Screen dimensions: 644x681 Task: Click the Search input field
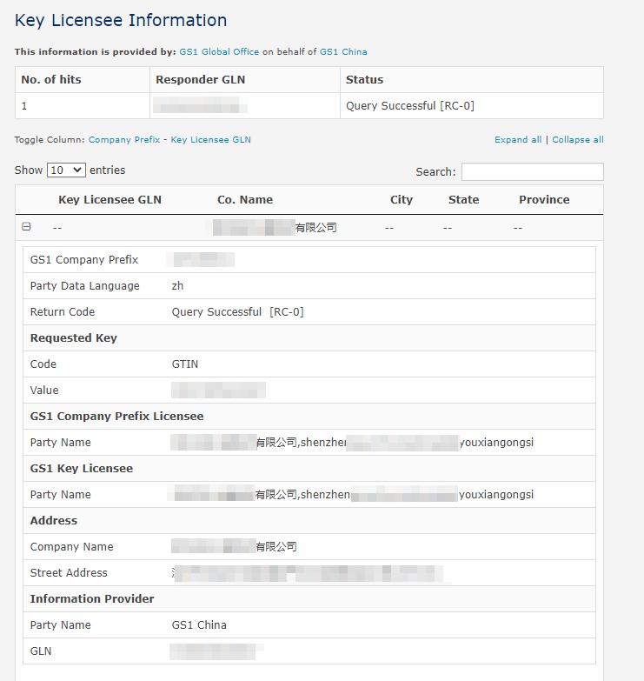click(x=532, y=171)
